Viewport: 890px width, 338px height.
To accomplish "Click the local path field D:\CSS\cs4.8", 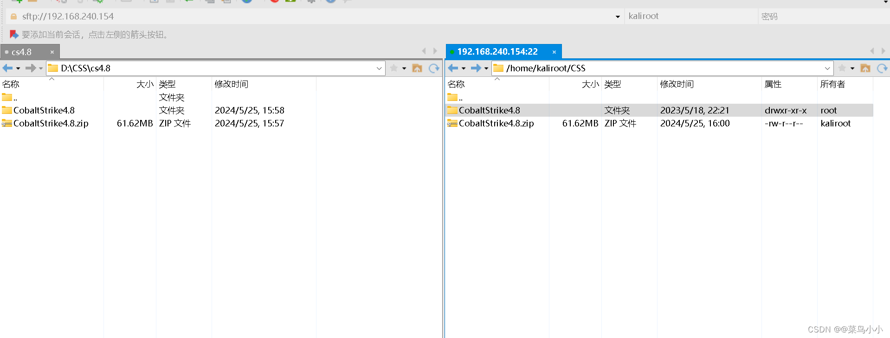I will [x=216, y=69].
